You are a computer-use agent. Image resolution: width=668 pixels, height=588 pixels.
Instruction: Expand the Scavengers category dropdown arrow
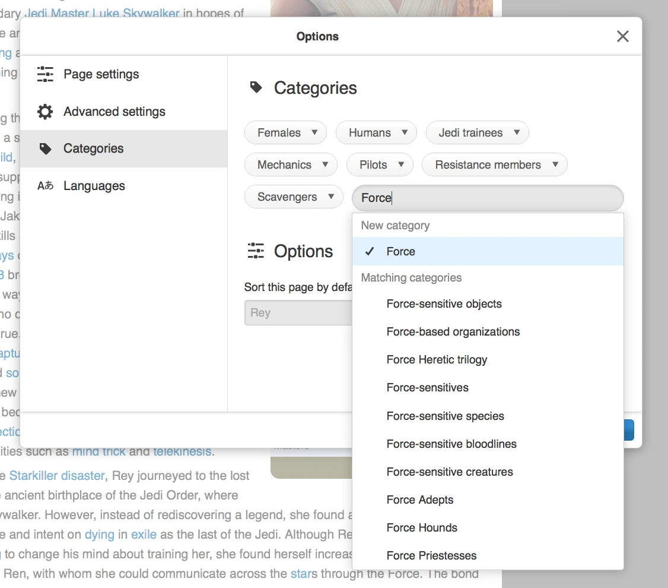point(331,197)
